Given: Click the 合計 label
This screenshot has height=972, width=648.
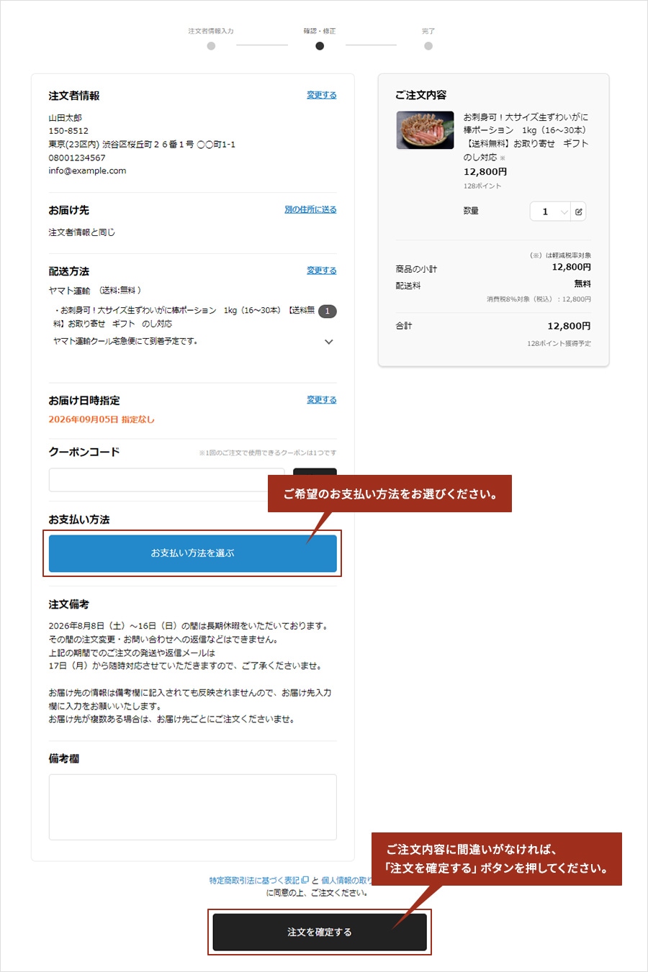Looking at the screenshot, I should pos(404,326).
